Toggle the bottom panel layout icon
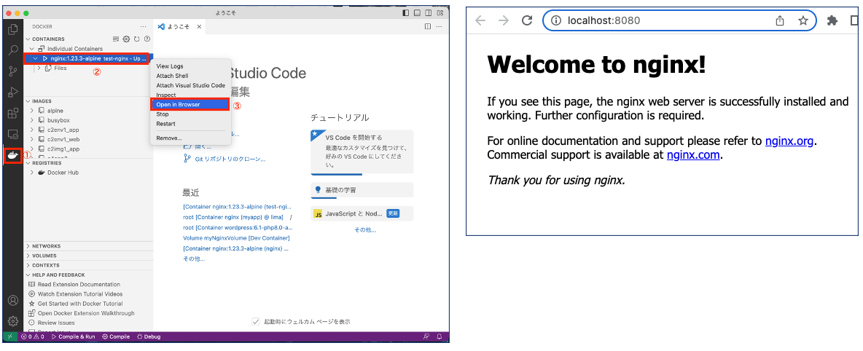 point(418,12)
